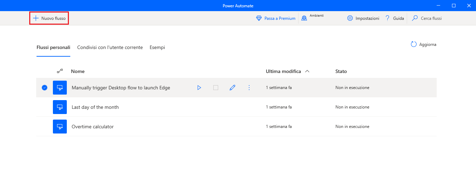Screen dimensions: 476x170
Task: Click the Aggiorna refresh arrow icon
Action: click(414, 44)
